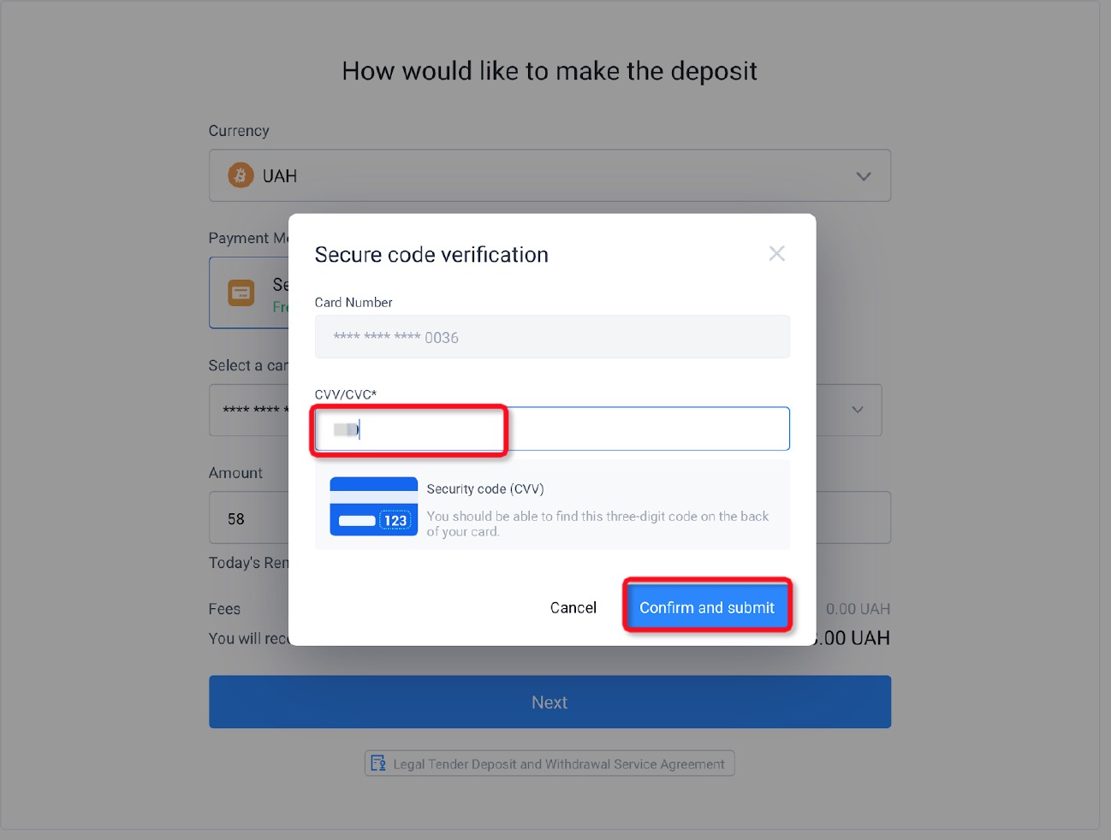Expand the Select a card dropdown chevron
This screenshot has width=1111, height=840.
pyautogui.click(x=857, y=410)
